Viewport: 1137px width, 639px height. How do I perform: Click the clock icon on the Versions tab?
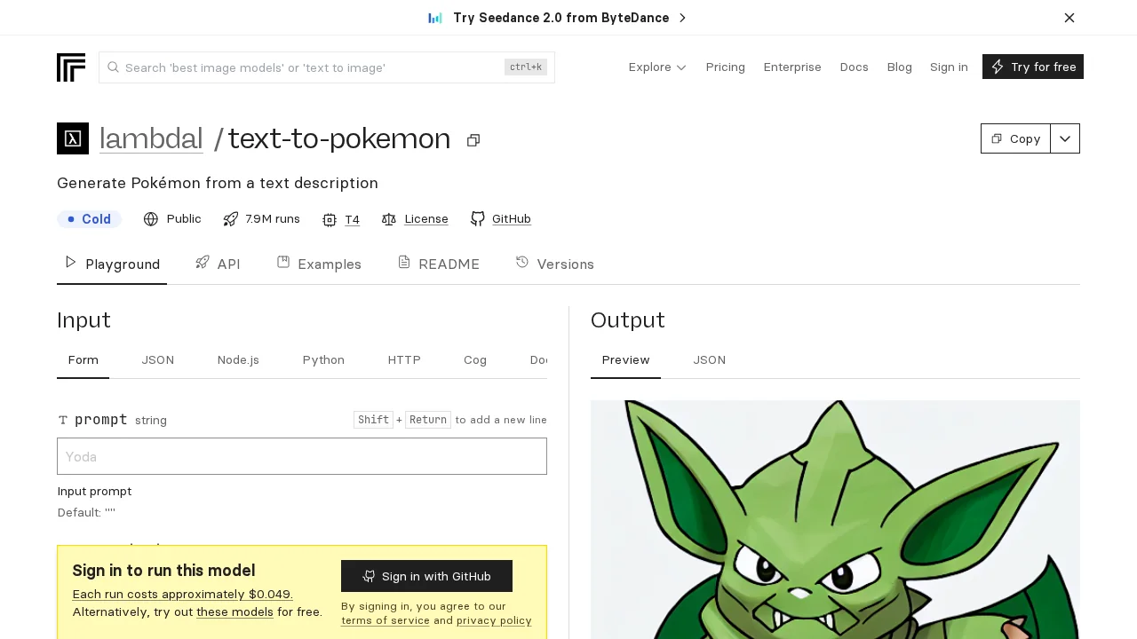point(522,263)
